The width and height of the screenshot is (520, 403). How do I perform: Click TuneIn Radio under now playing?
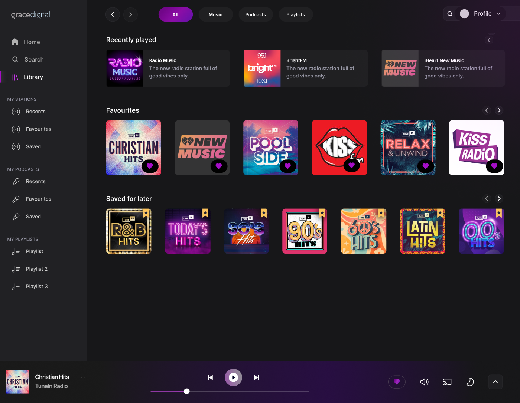point(51,386)
